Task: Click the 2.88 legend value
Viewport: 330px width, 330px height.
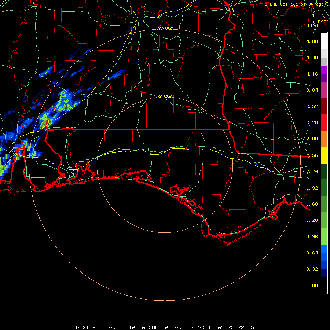Action: pos(312,139)
